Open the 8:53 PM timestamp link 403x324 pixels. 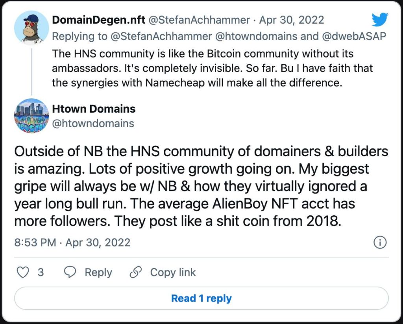click(x=72, y=243)
